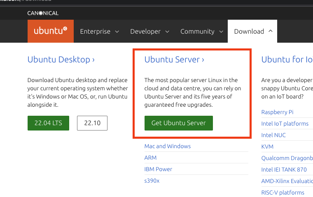Image resolution: width=313 pixels, height=197 pixels.
Task: Open the Intel IoT platforms link
Action: point(285,124)
